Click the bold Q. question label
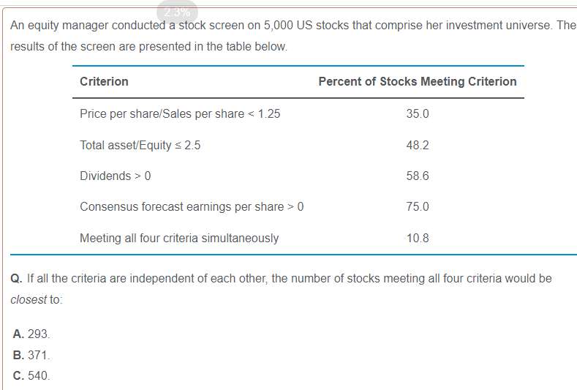 pos(17,279)
